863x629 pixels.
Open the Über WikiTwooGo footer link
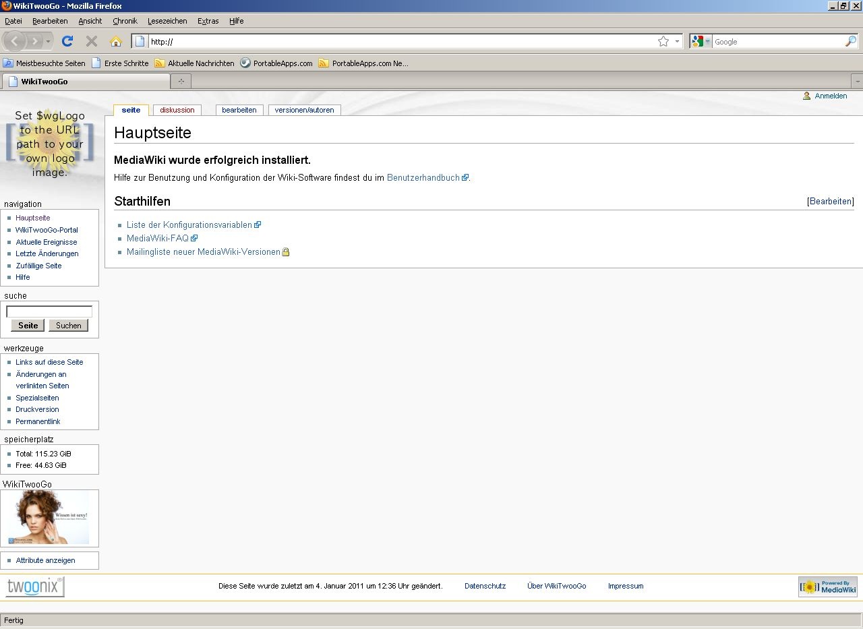click(x=557, y=586)
